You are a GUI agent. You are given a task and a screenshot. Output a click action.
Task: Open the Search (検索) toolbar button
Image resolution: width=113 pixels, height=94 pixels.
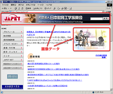28,8
